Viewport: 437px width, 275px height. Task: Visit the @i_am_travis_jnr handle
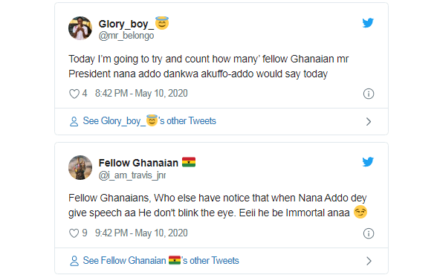tap(132, 175)
